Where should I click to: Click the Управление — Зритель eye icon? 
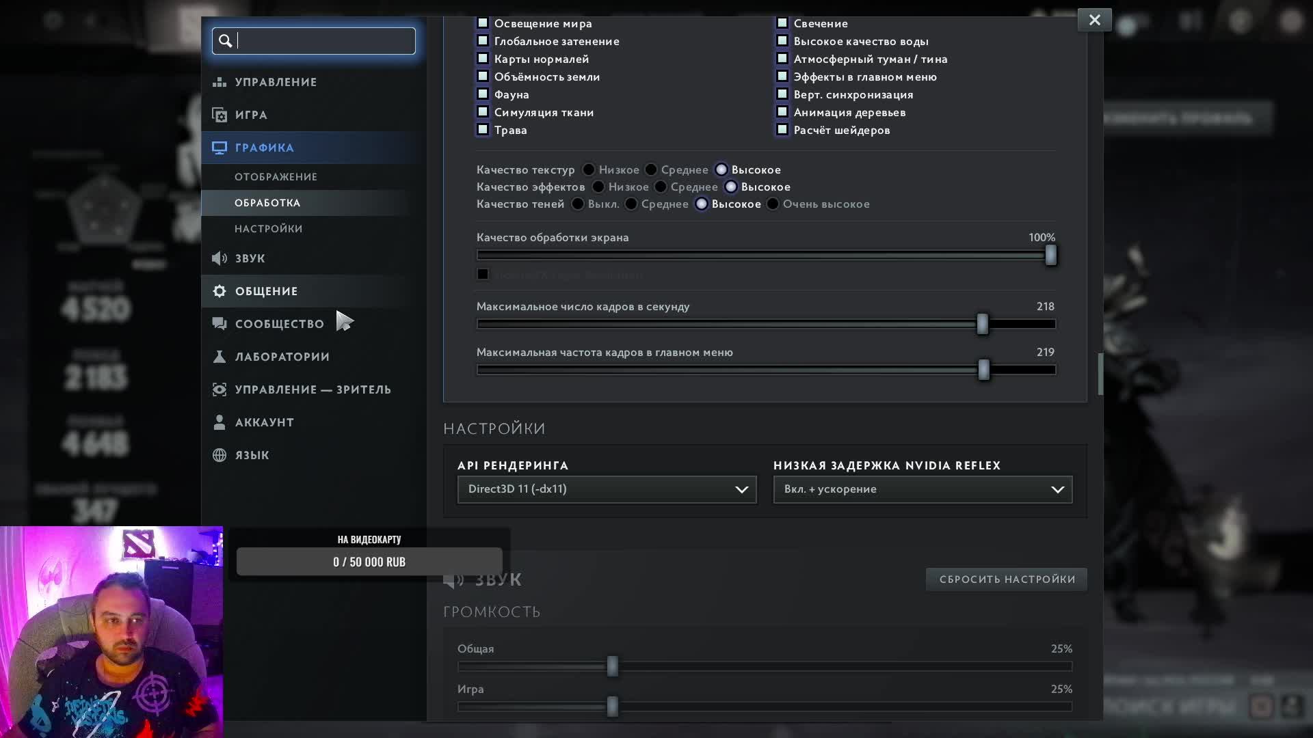tap(220, 389)
